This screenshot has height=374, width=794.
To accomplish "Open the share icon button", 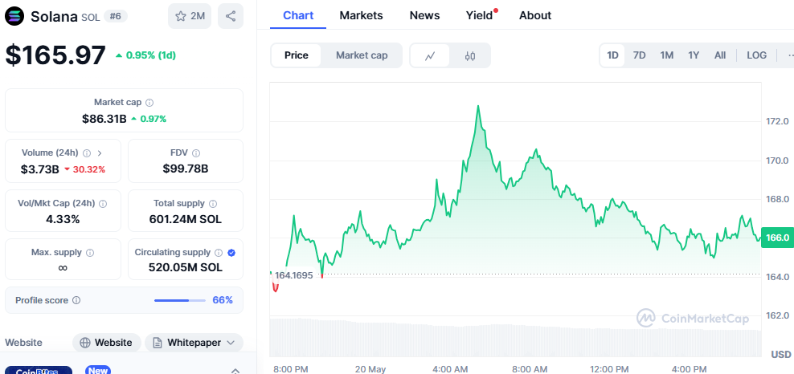I will (x=231, y=16).
